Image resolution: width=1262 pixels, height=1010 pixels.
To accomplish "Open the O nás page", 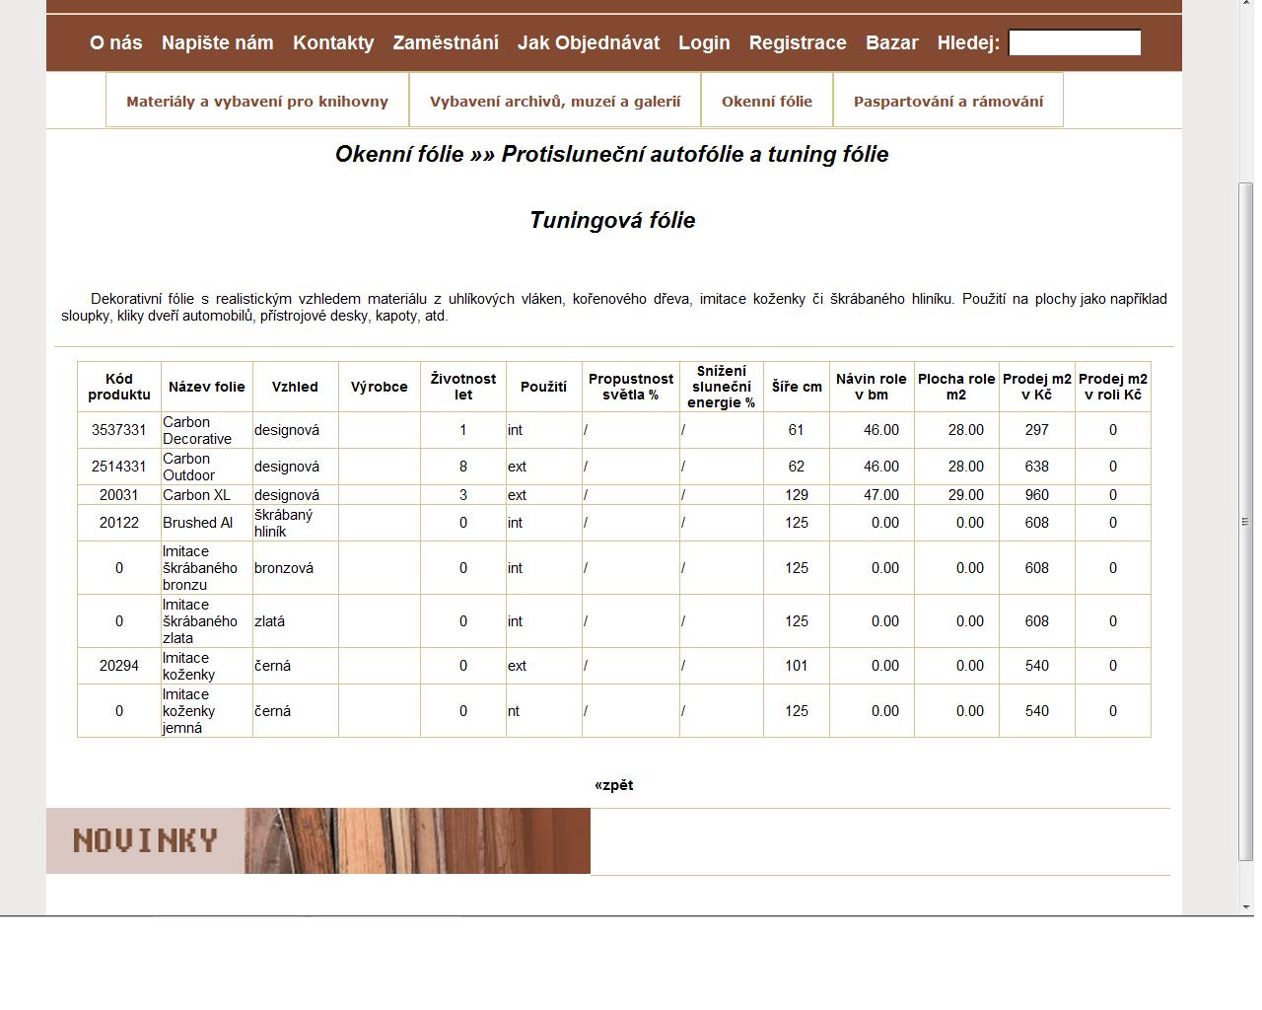I will click(115, 42).
